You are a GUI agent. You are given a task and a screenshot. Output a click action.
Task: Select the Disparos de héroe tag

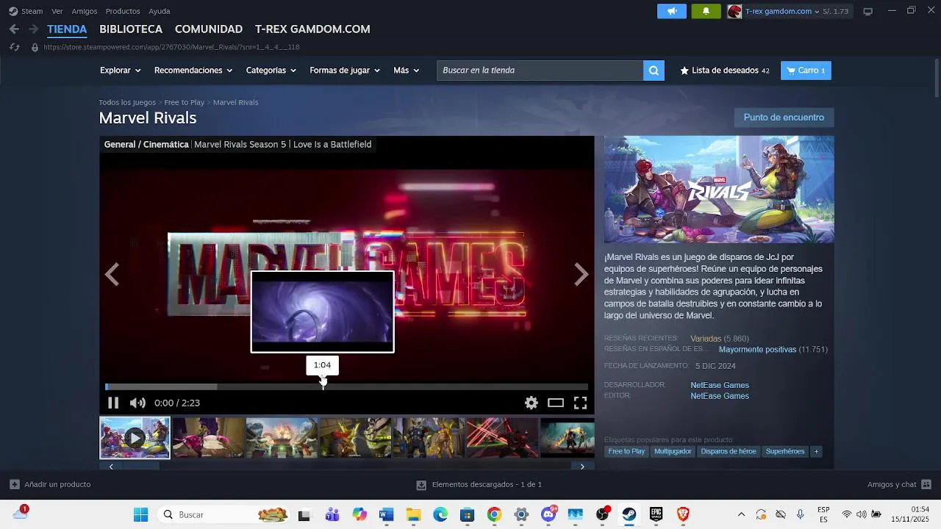click(x=729, y=451)
